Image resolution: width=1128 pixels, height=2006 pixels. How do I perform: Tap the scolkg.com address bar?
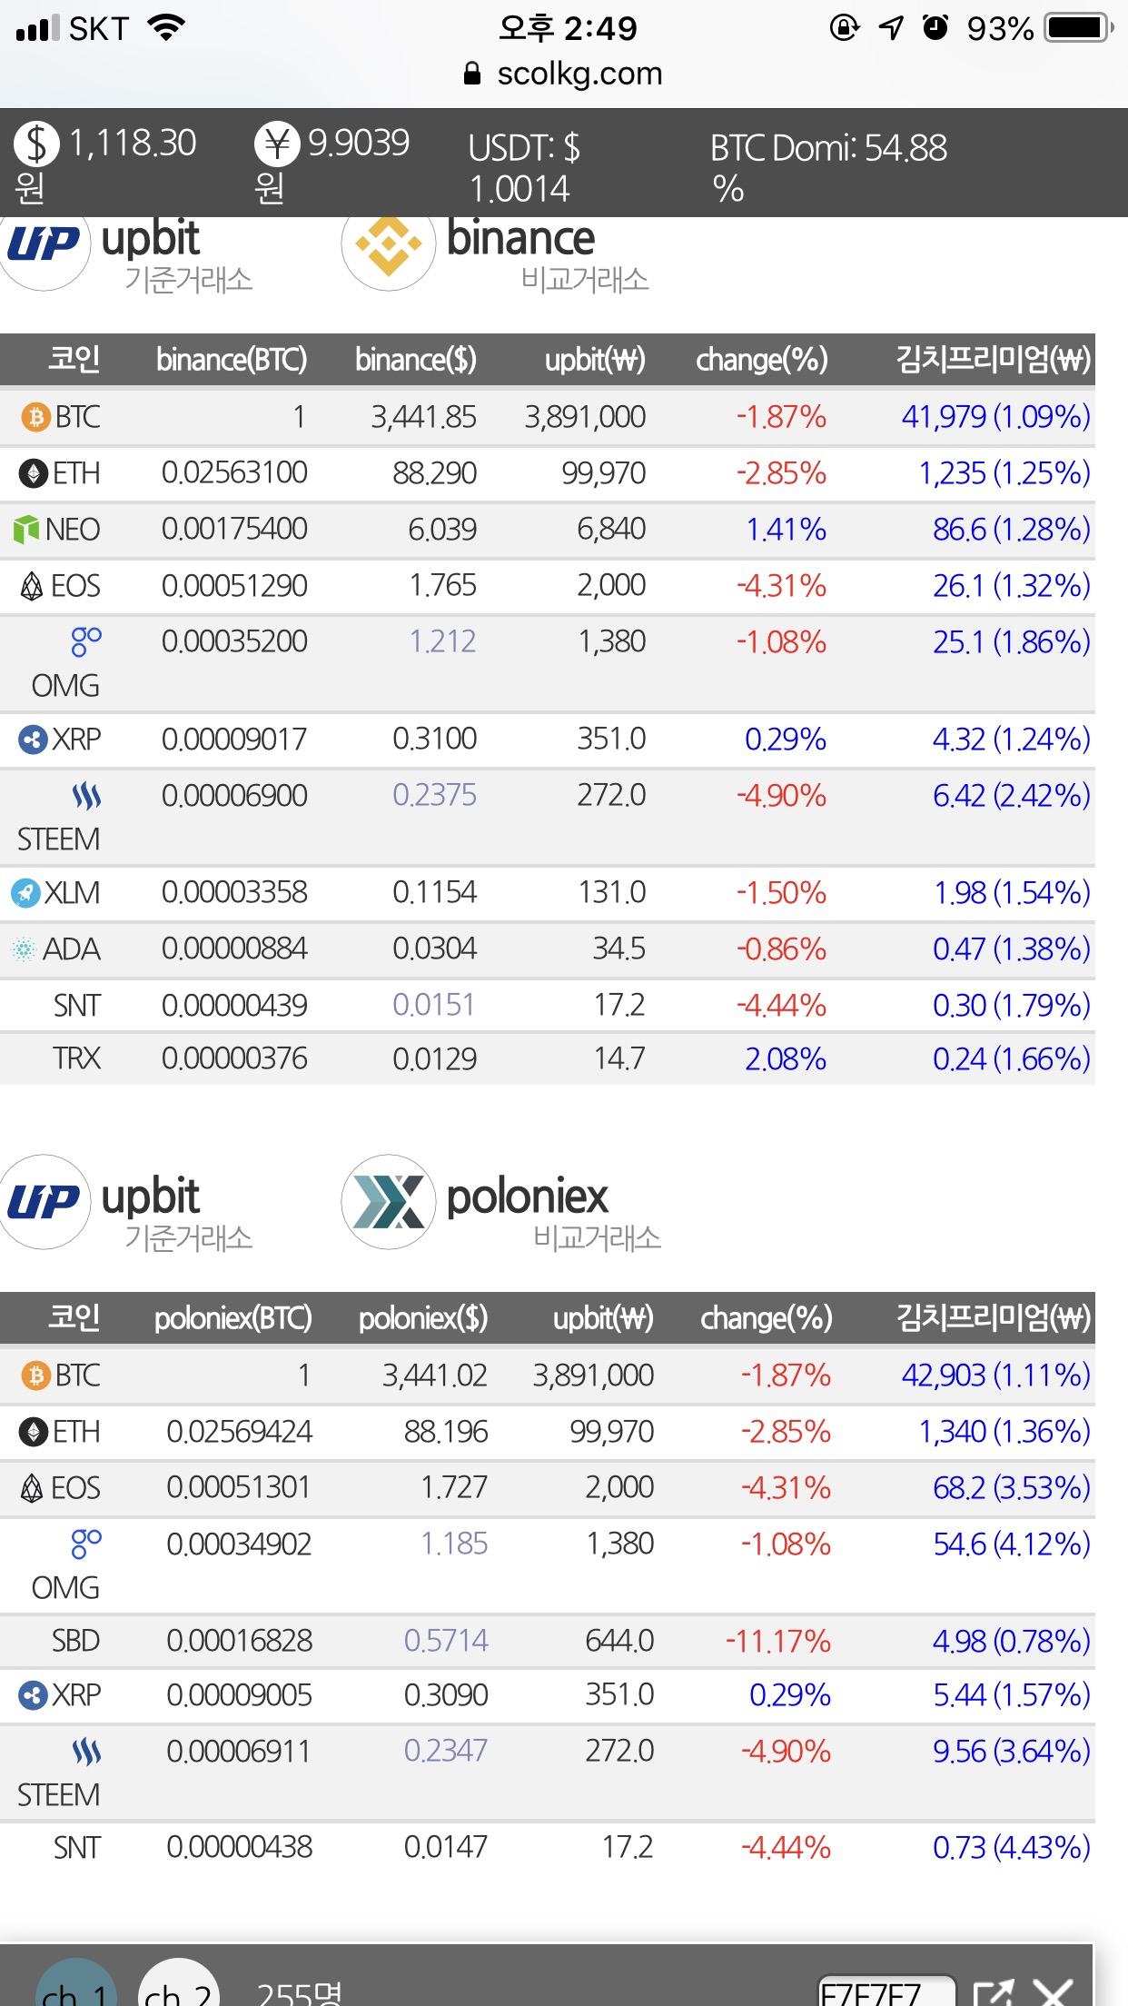563,74
